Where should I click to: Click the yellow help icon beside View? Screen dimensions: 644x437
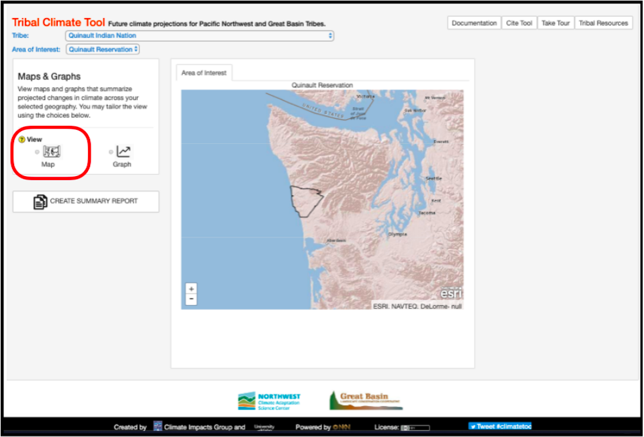point(22,140)
